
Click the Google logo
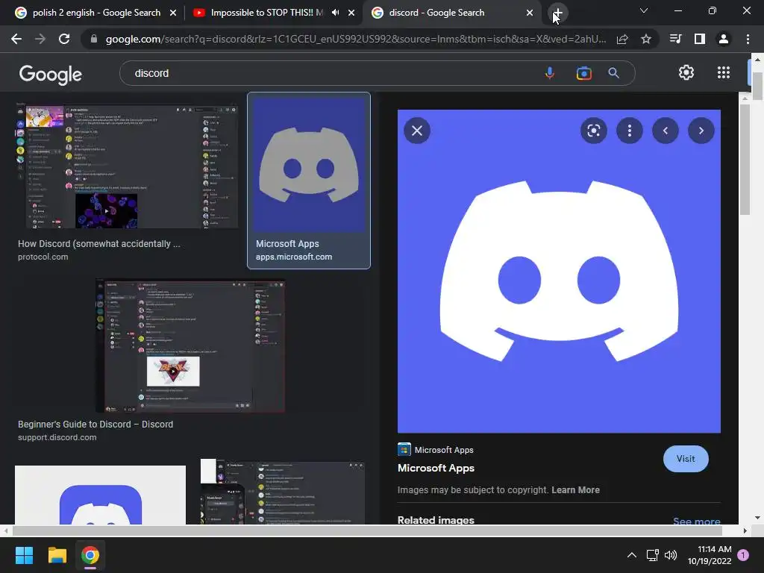(51, 74)
